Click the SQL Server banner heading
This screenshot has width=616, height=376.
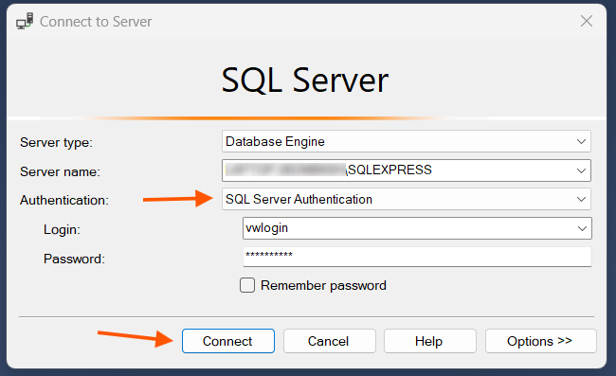(x=305, y=81)
